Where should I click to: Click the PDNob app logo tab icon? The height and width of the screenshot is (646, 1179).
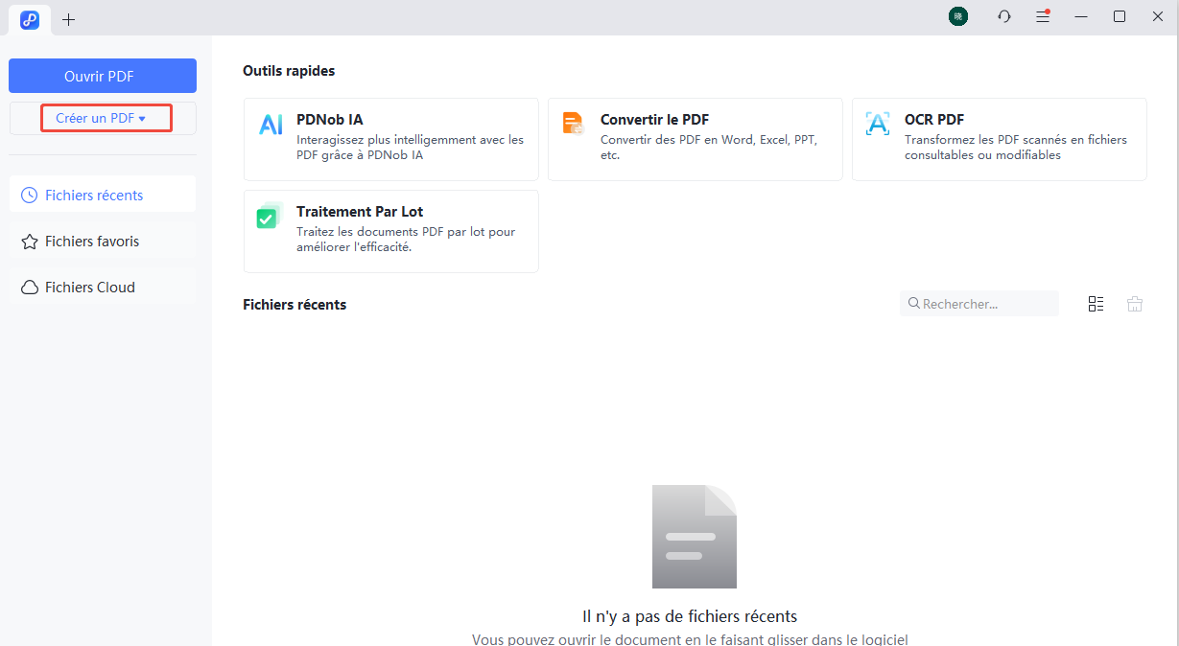pos(29,19)
